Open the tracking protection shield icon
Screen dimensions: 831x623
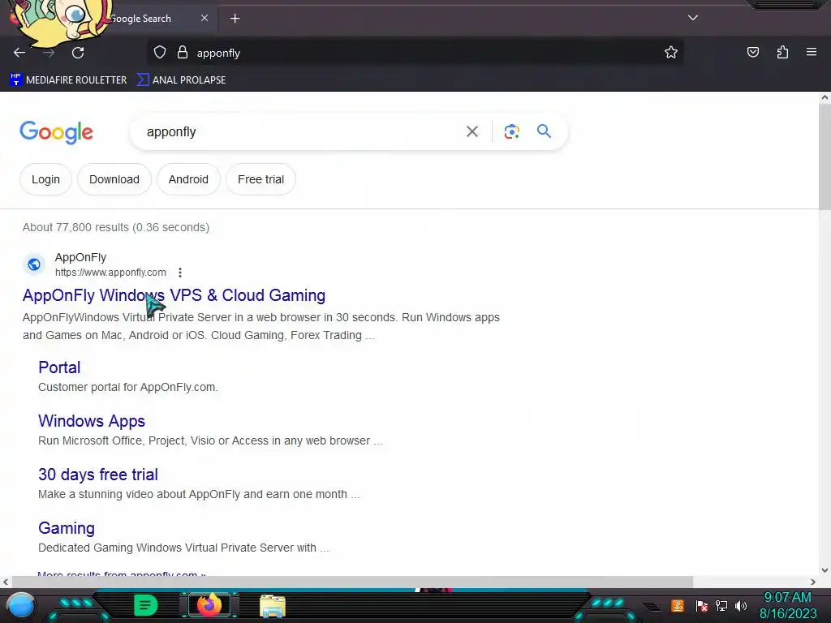160,53
